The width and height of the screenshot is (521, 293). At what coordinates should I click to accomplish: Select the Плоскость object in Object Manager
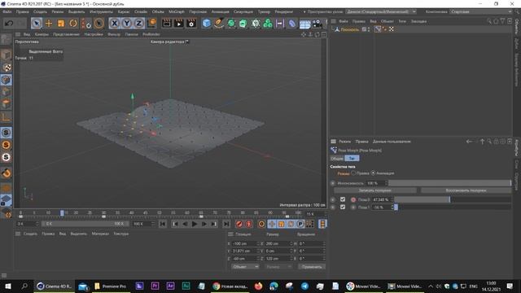[x=349, y=29]
